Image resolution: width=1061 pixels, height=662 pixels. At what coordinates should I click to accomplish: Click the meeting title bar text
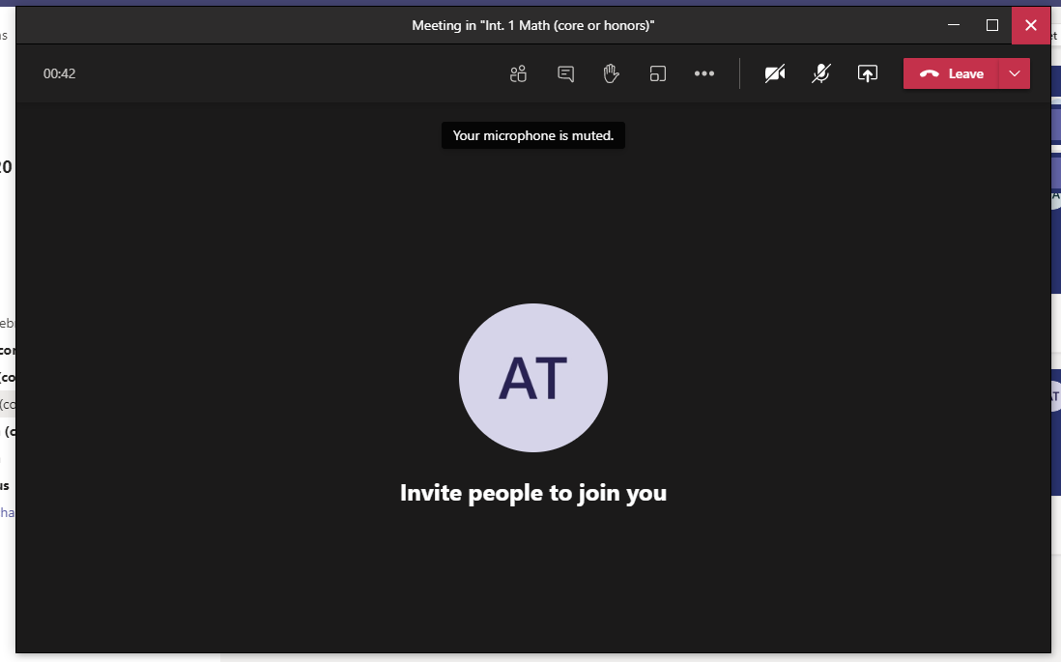pyautogui.click(x=533, y=26)
